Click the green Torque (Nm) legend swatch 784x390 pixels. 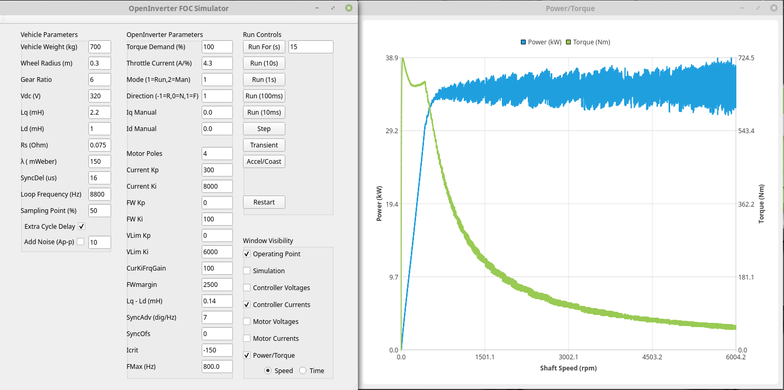[x=569, y=42]
